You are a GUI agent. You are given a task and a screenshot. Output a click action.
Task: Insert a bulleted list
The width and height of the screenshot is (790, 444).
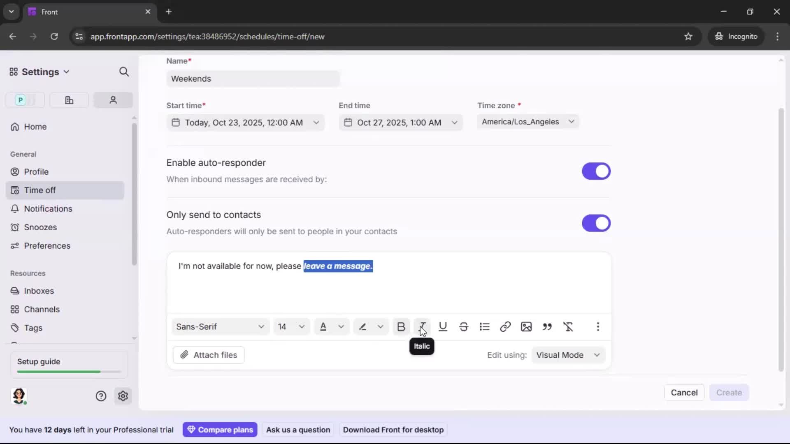485,327
